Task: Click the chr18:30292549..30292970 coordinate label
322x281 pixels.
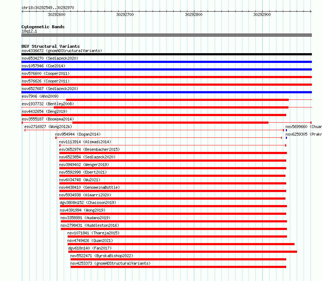Action: point(48,8)
